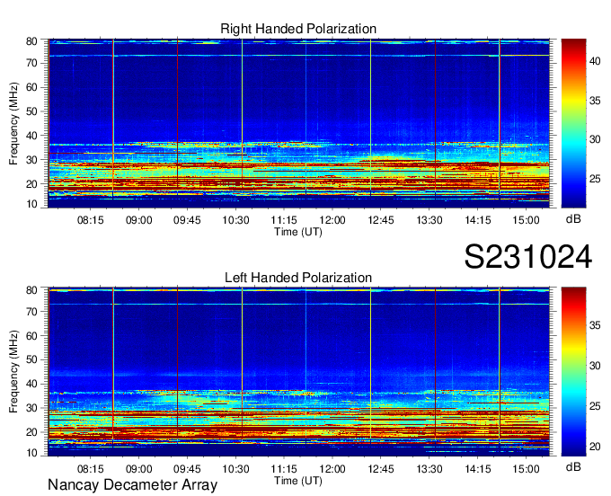611x496 pixels.
Task: Click Frequency (MHz) axis label of Left Handed plot
Action: [x=13, y=372]
